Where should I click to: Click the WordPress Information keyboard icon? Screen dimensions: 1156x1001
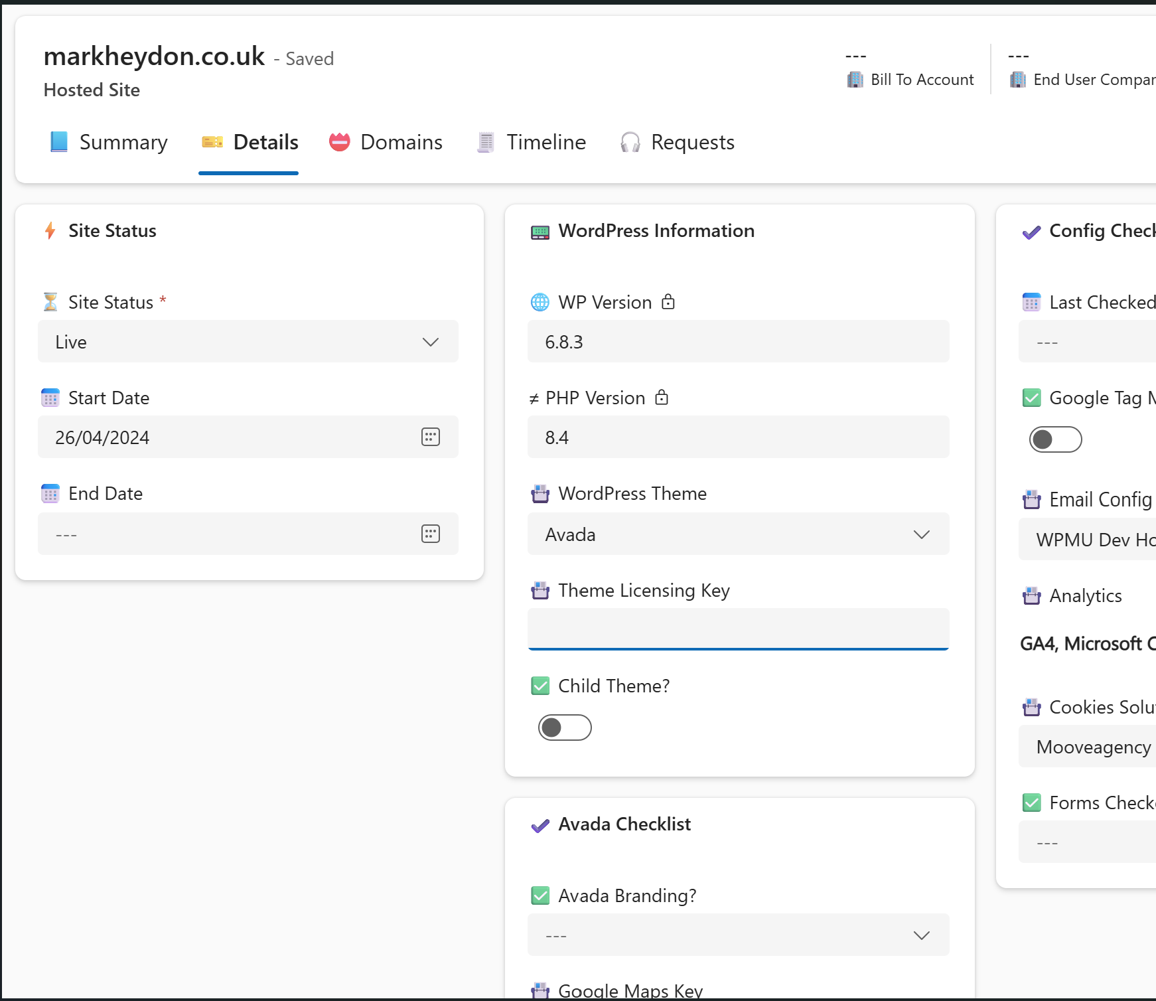coord(540,231)
